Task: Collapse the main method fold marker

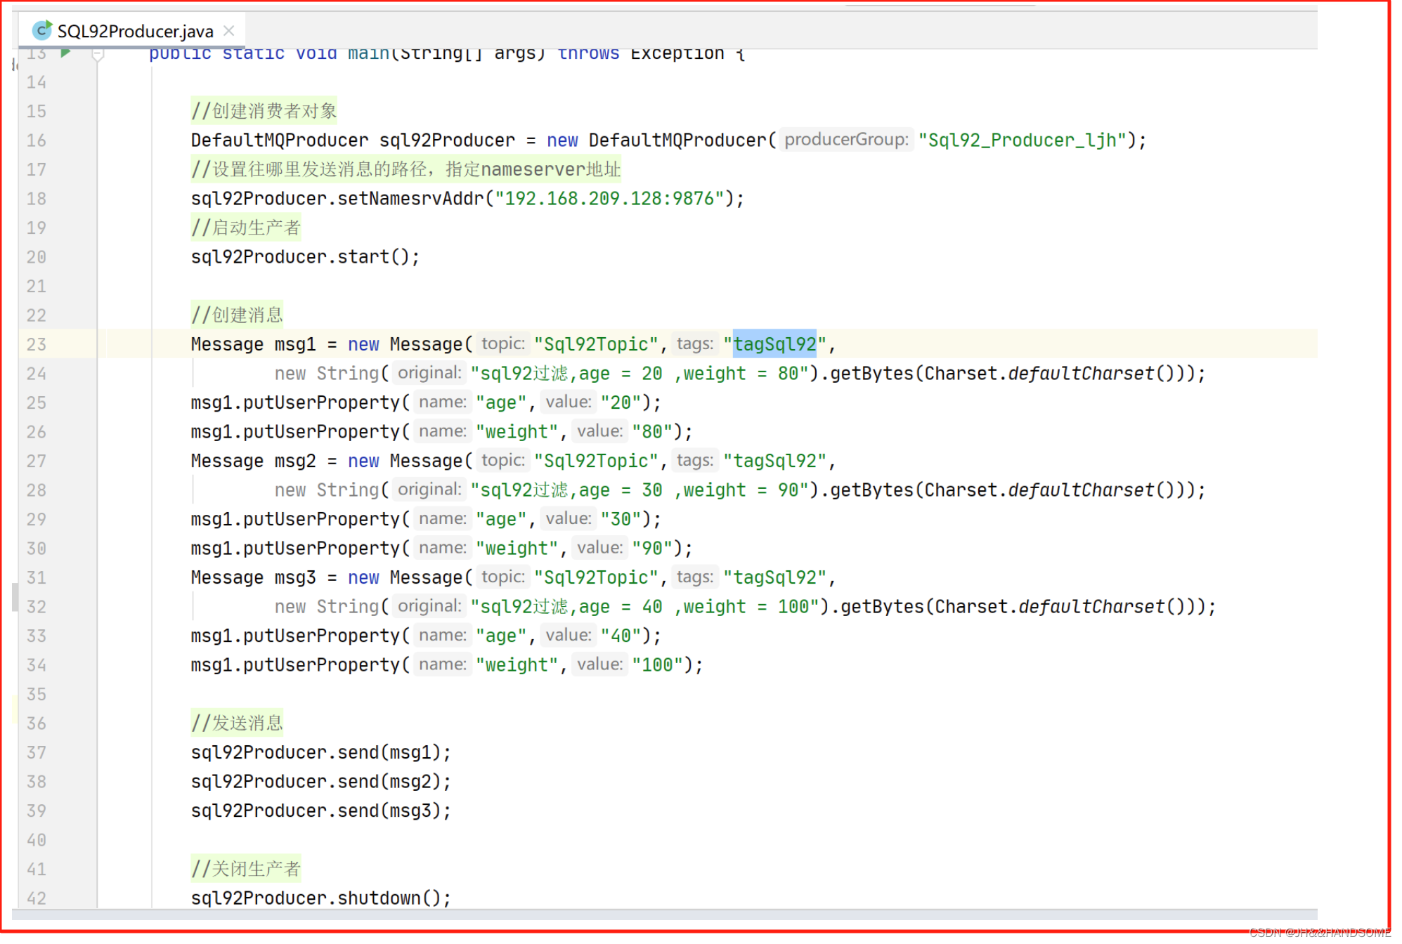Action: [x=98, y=54]
